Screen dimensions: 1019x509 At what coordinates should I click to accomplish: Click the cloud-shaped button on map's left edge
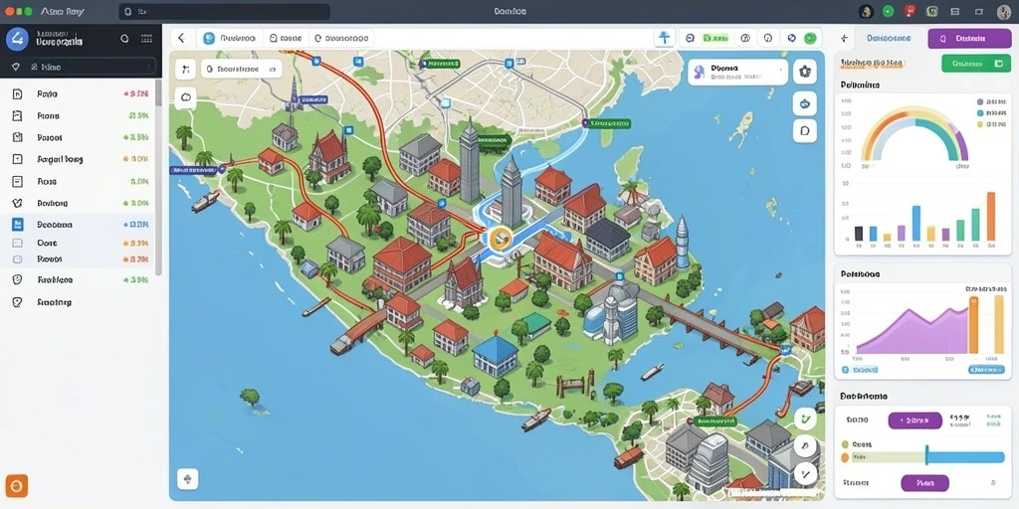[x=186, y=98]
